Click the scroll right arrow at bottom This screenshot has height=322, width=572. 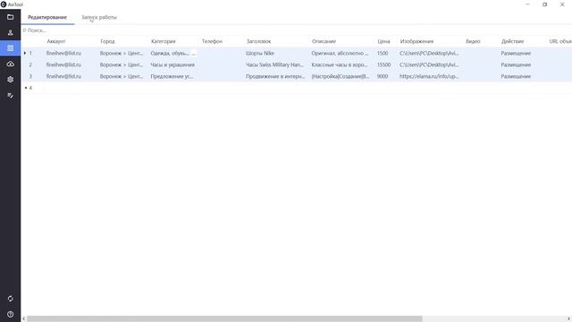click(568, 318)
